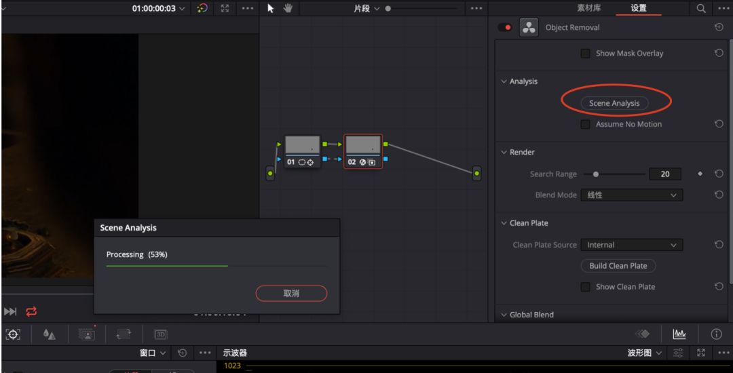Expand the scopes panel to fullscreen
This screenshot has width=733, height=373.
[x=700, y=353]
